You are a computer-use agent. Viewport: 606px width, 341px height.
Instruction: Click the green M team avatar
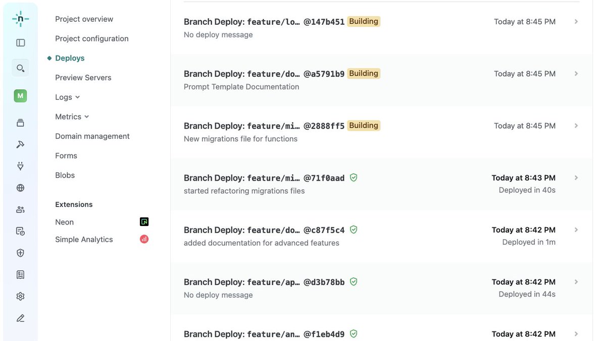click(20, 96)
